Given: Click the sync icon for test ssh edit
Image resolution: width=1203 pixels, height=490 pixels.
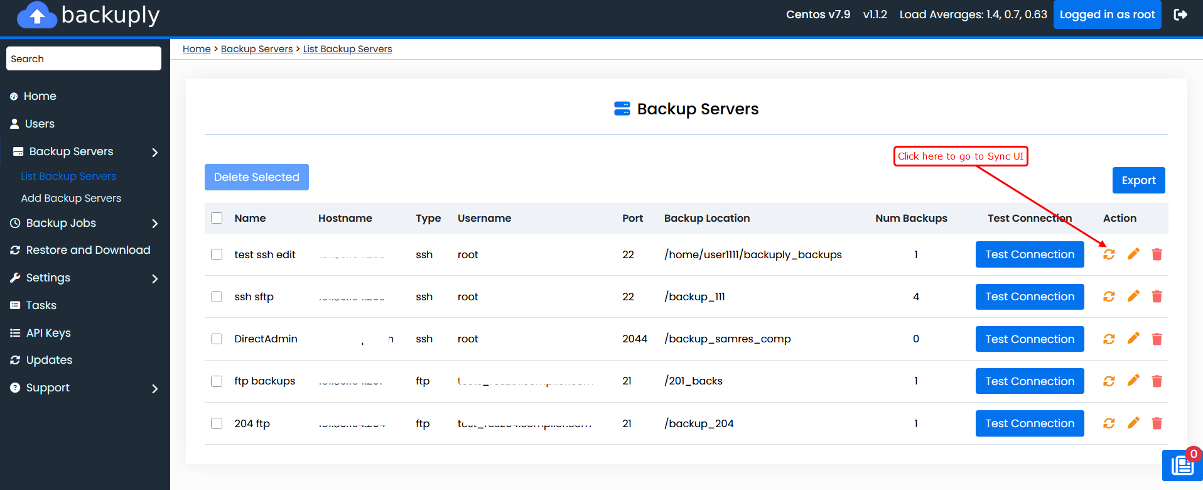Looking at the screenshot, I should point(1109,254).
